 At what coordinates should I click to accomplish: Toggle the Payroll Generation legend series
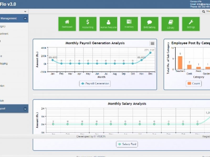click(x=95, y=83)
